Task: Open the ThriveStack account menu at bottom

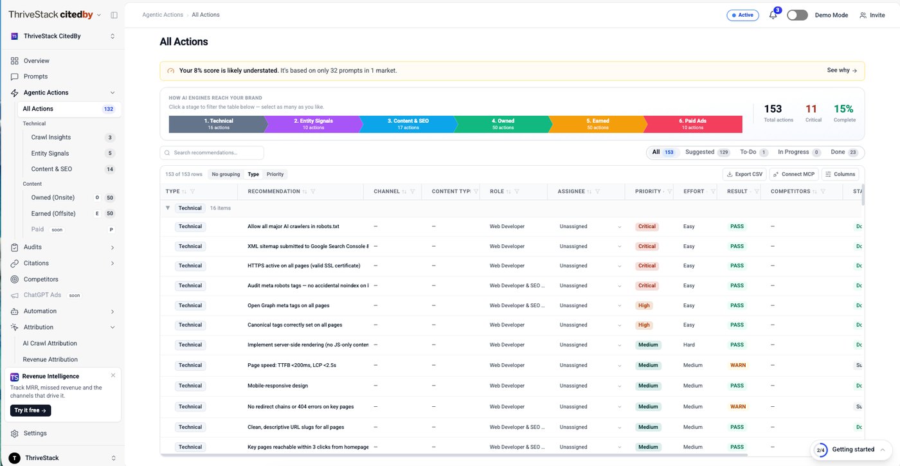Action: coord(62,458)
